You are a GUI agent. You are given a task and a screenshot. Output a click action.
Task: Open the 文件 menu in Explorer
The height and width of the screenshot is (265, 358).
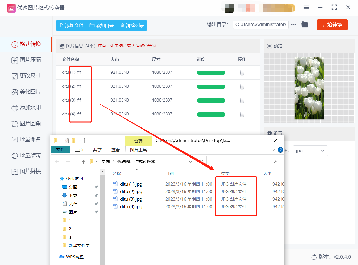(60, 150)
